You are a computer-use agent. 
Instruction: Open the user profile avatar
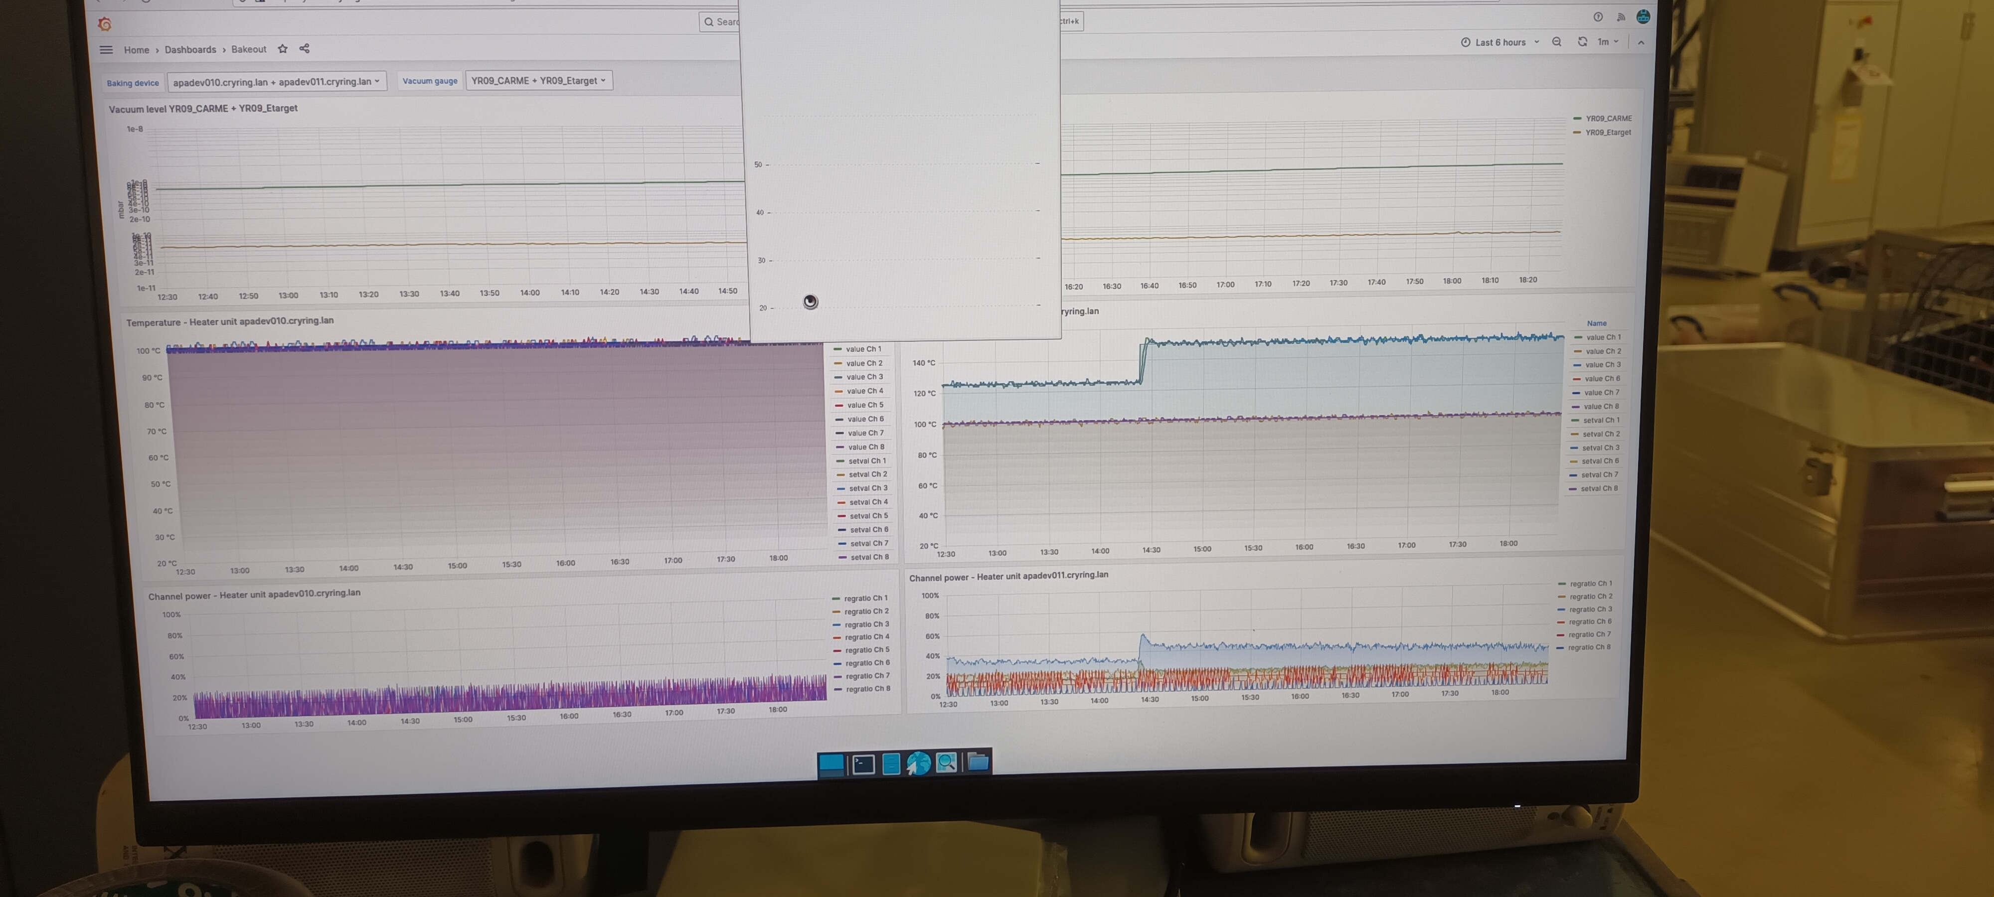click(1643, 17)
